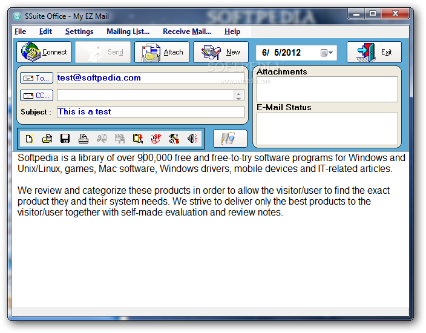Start a New email message

(221, 52)
